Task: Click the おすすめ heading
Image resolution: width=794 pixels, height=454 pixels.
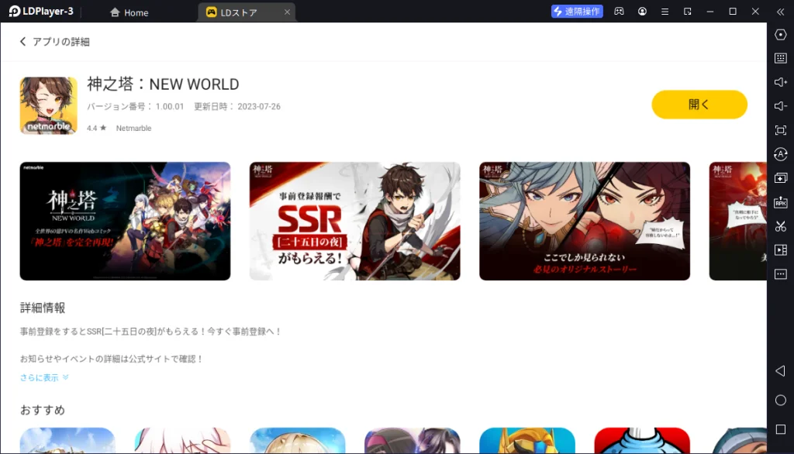Action: tap(43, 410)
